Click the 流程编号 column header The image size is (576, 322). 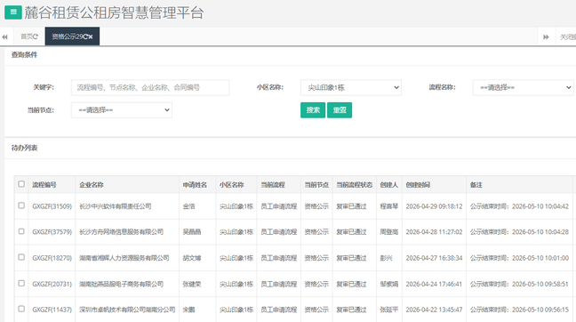pos(44,184)
